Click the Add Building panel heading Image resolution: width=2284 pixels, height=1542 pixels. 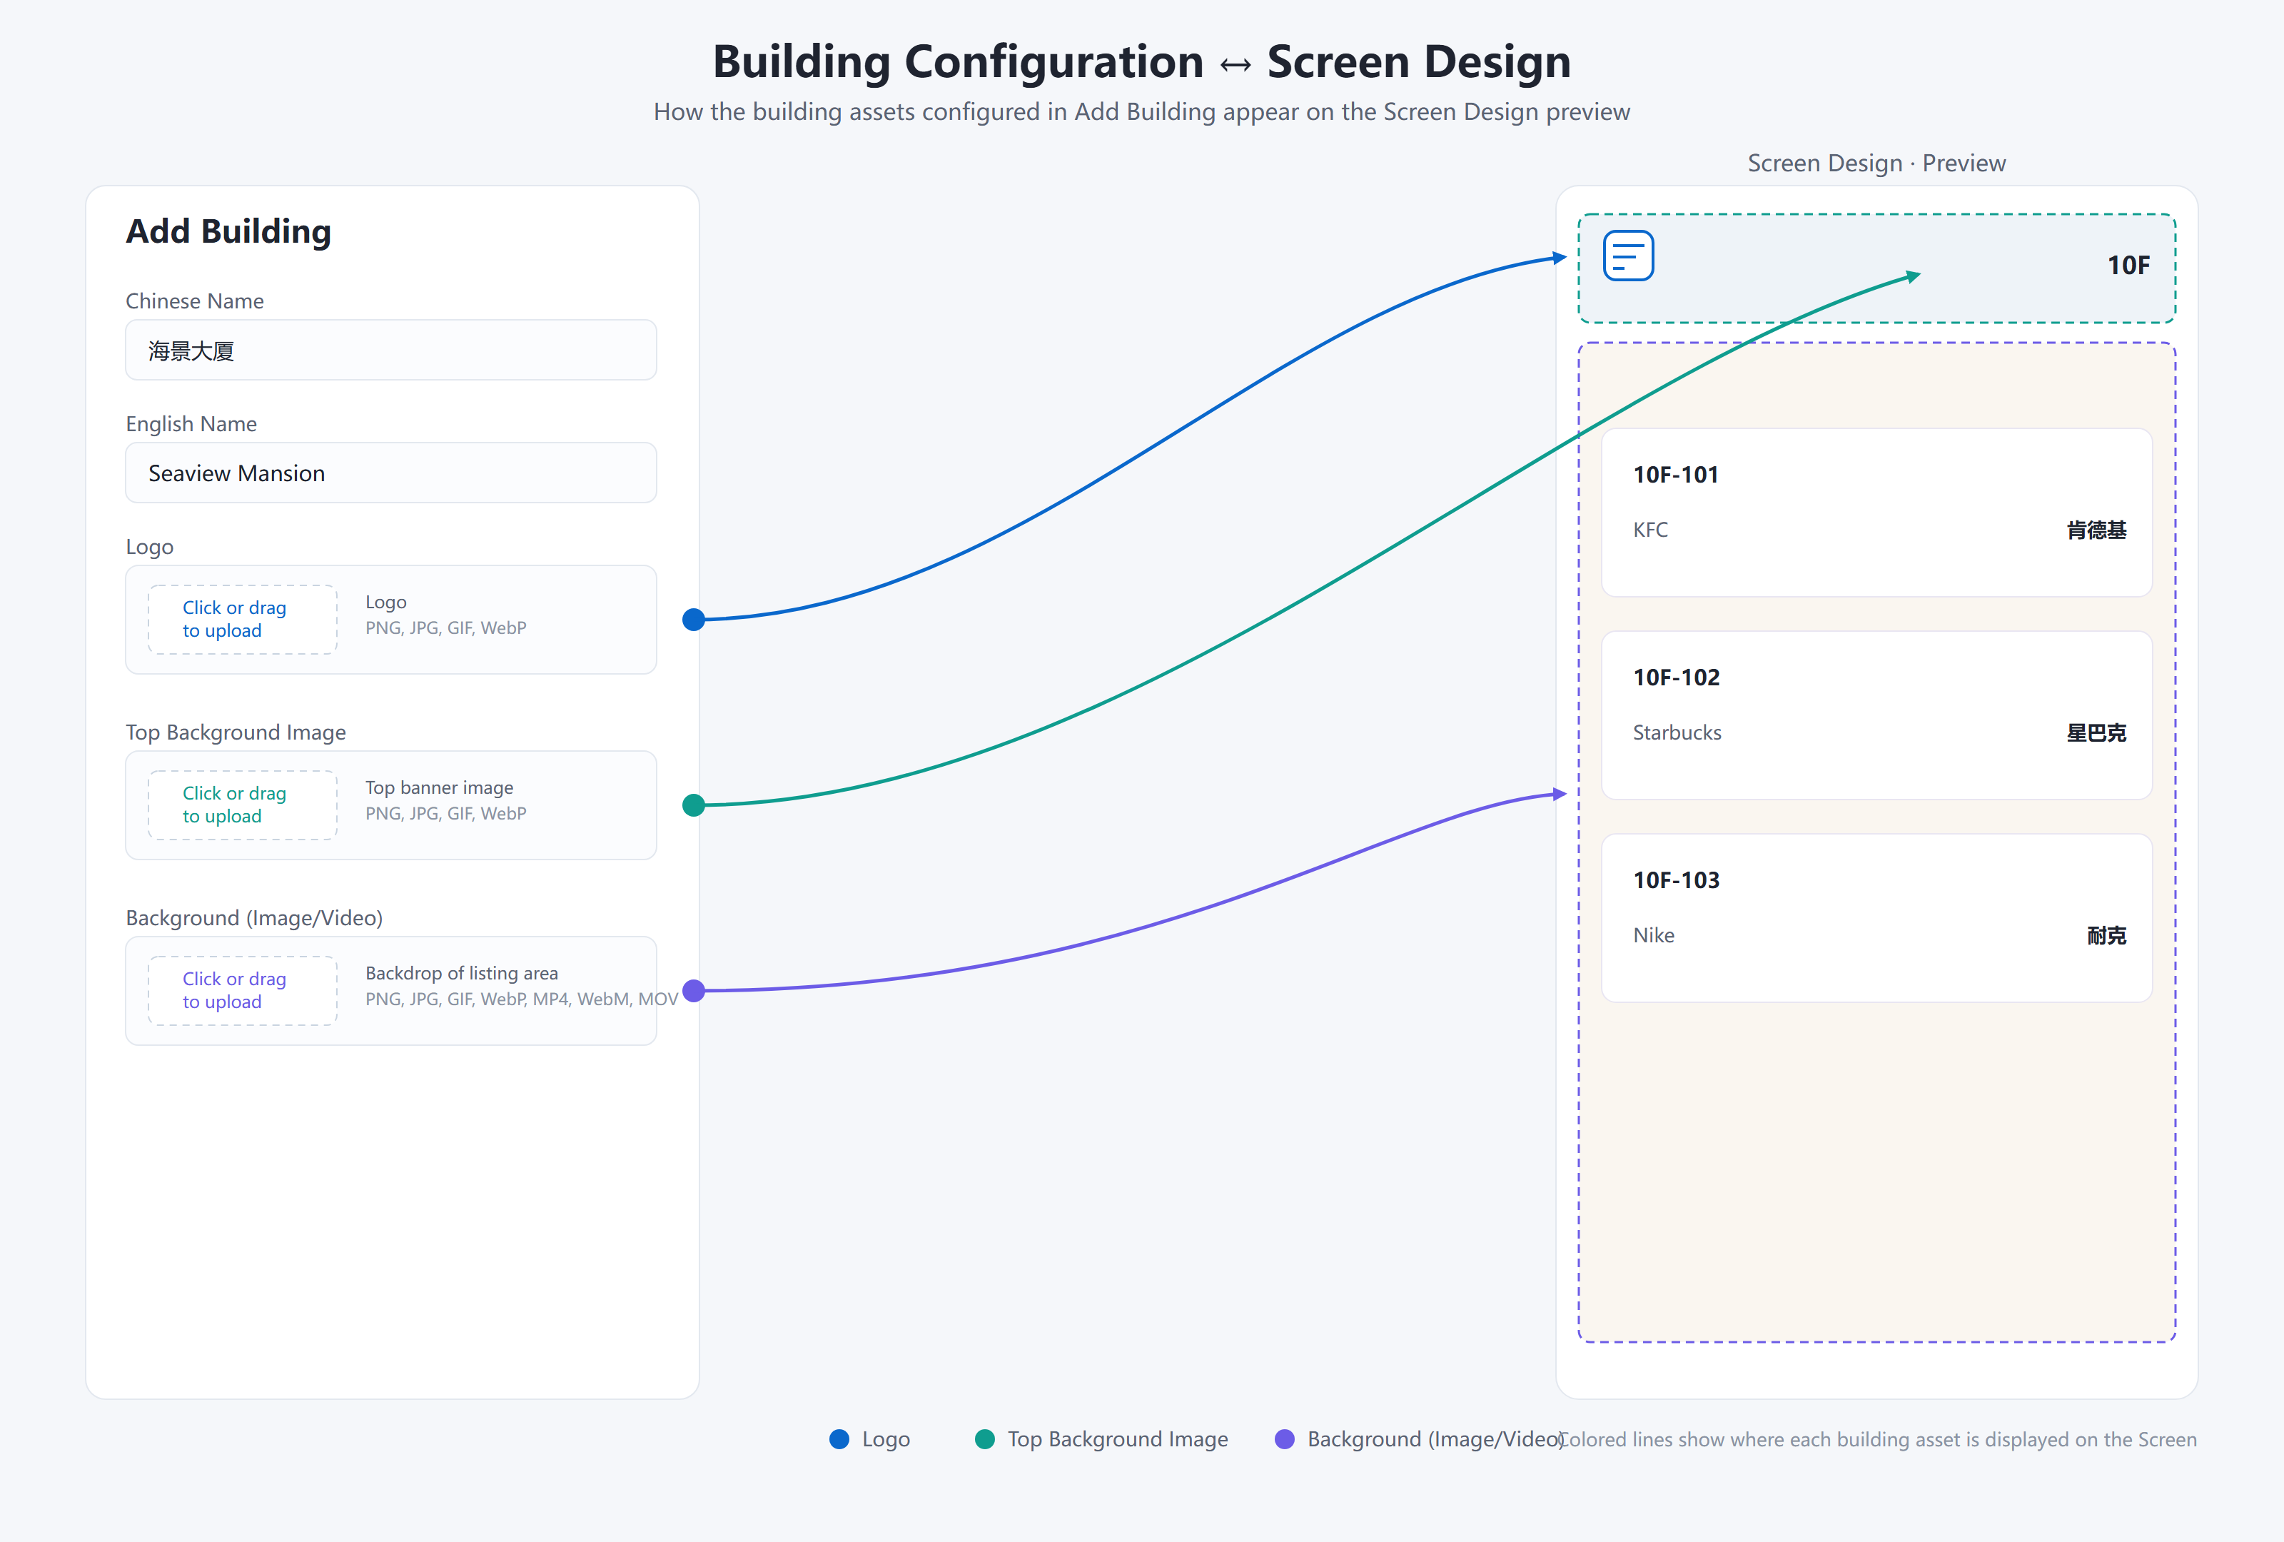pos(229,231)
